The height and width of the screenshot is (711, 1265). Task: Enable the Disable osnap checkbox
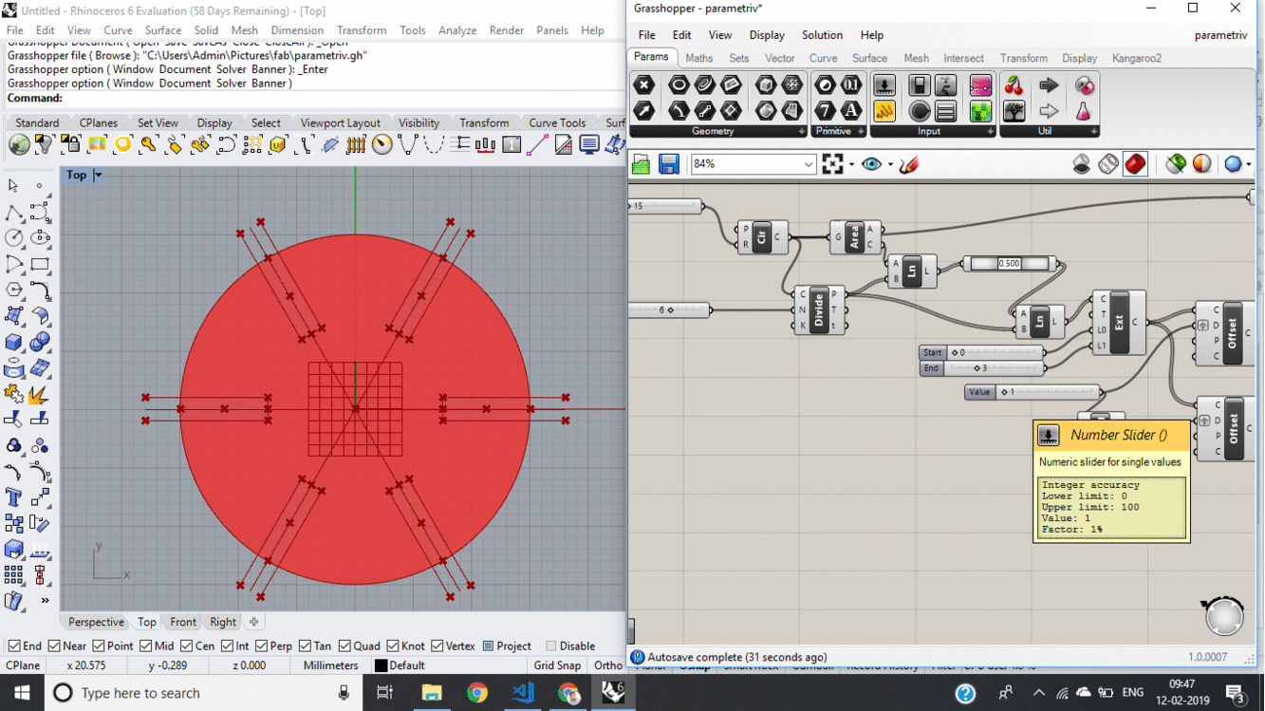pyautogui.click(x=551, y=646)
